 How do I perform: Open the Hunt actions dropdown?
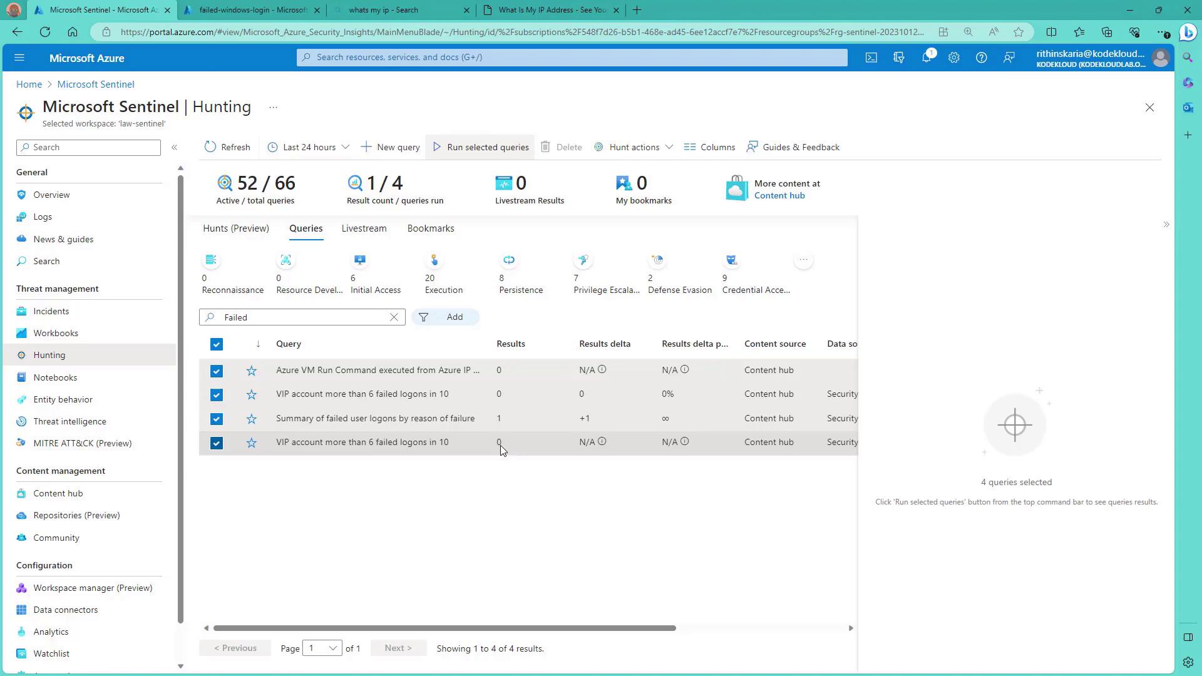point(634,147)
